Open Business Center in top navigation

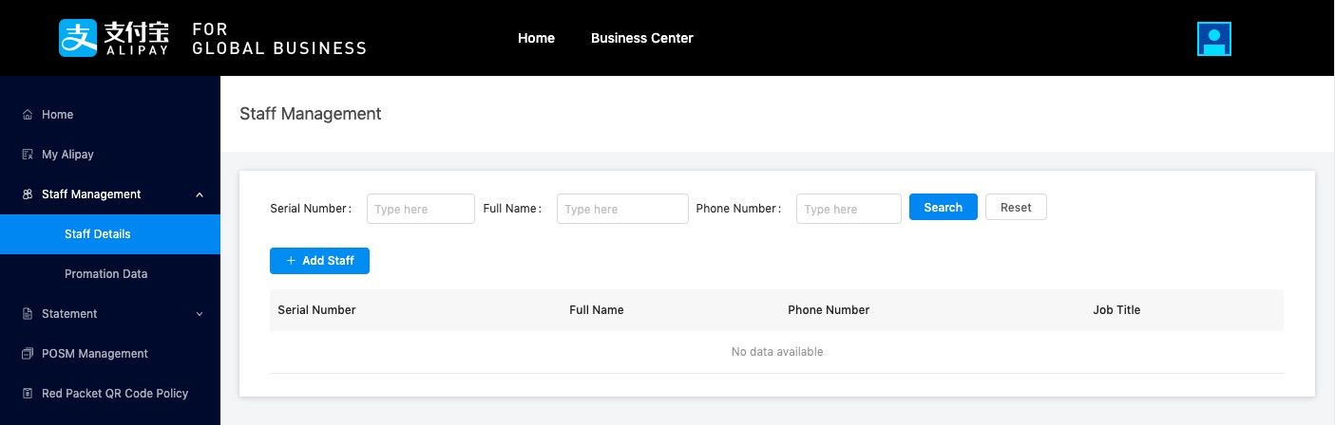[x=641, y=38]
